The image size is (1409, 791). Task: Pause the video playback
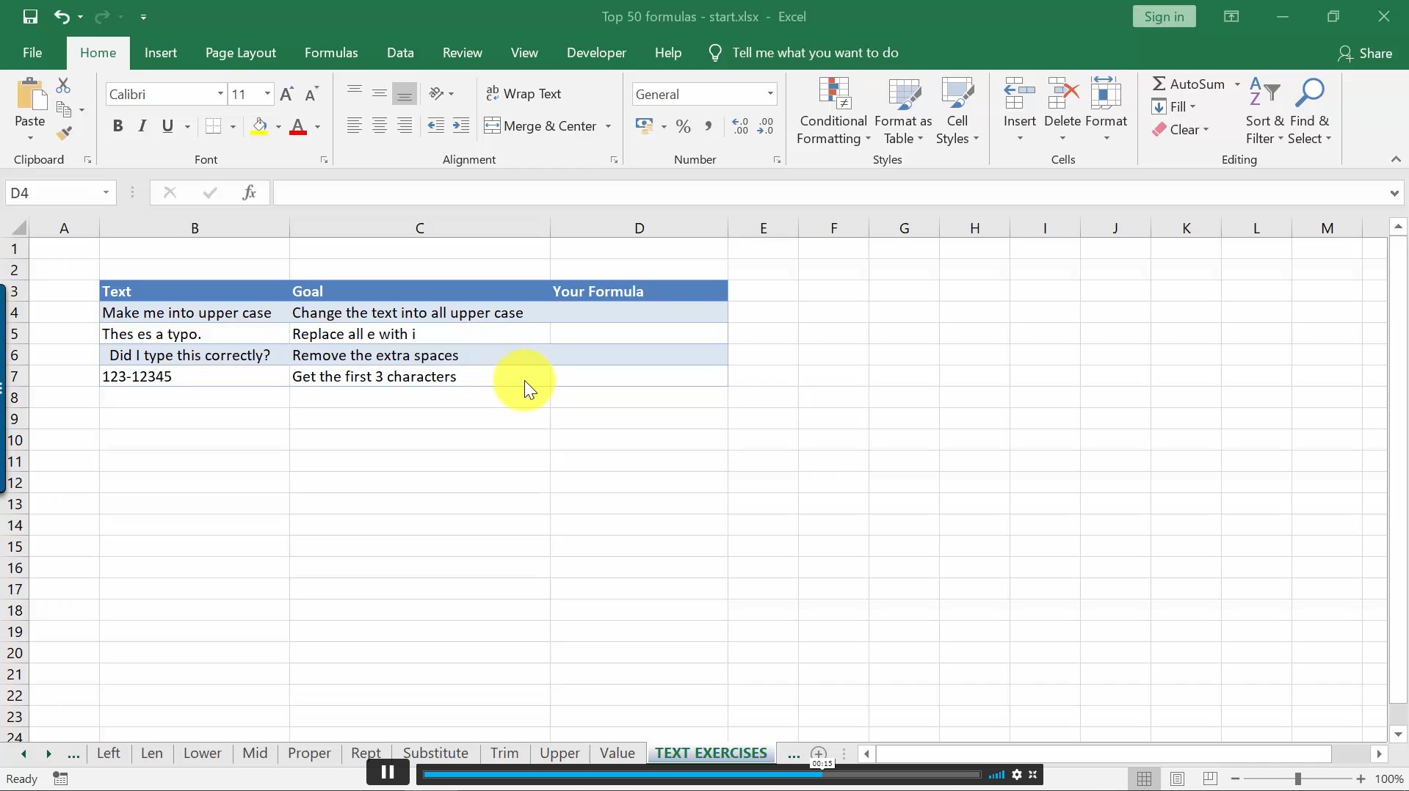pos(388,773)
